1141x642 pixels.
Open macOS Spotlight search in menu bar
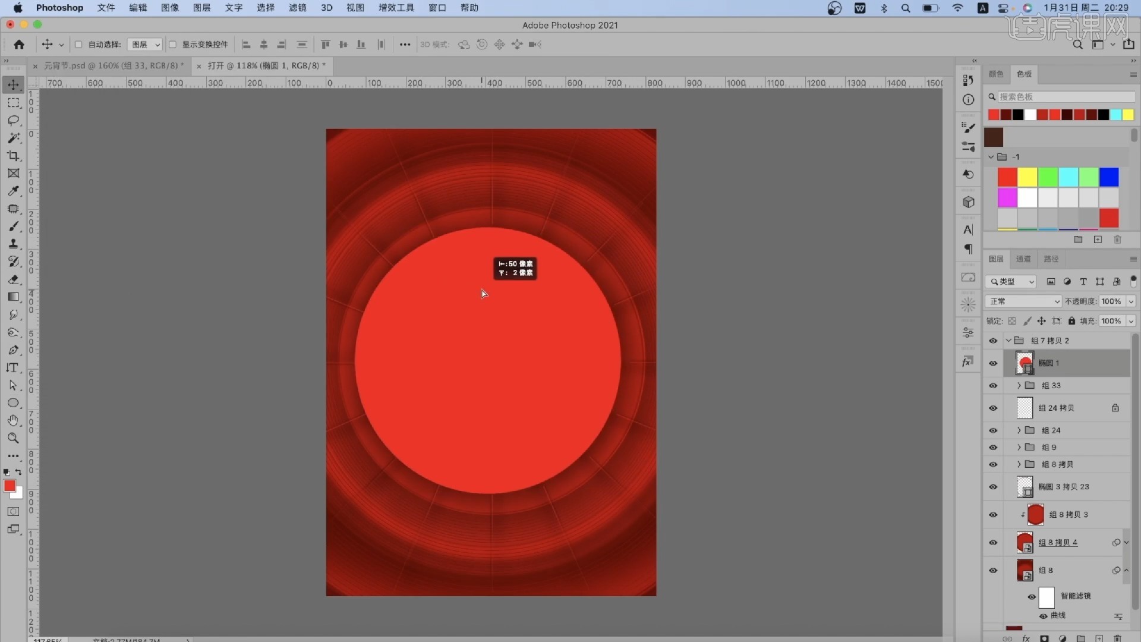(x=906, y=8)
